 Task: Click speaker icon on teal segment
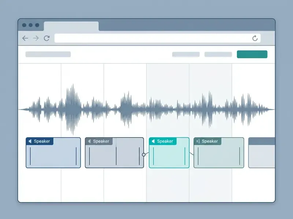[153, 141]
